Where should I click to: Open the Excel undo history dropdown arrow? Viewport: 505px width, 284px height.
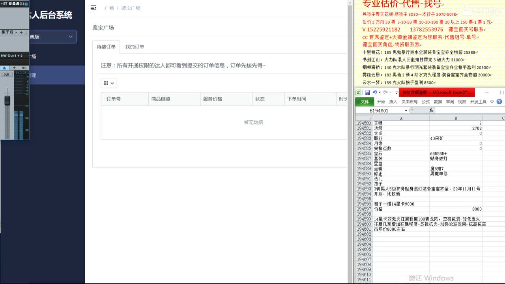380,92
